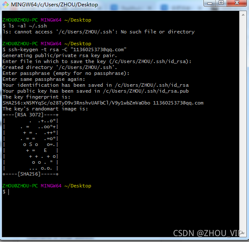Click 'Enter file in which to save the key' line
This screenshot has height=242, width=249.
pyautogui.click(x=97, y=61)
